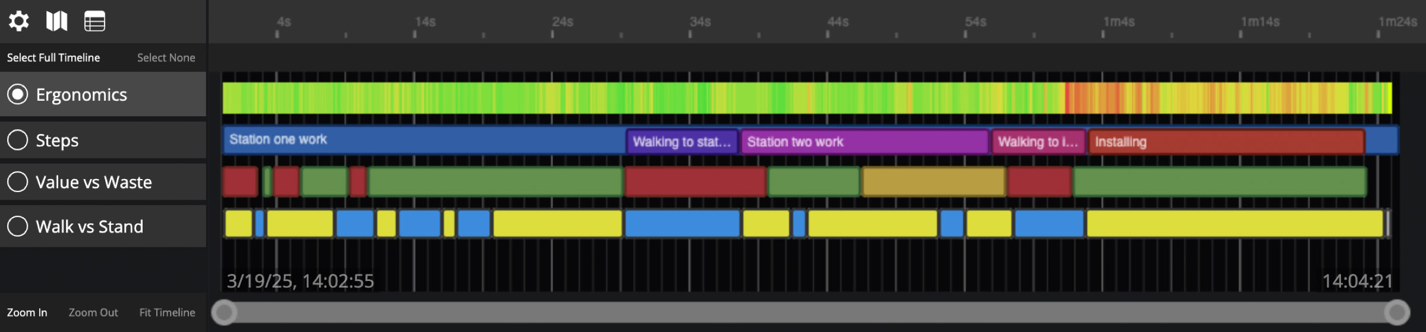This screenshot has width=1426, height=332.
Task: Click Select Full Timeline
Action: point(53,58)
